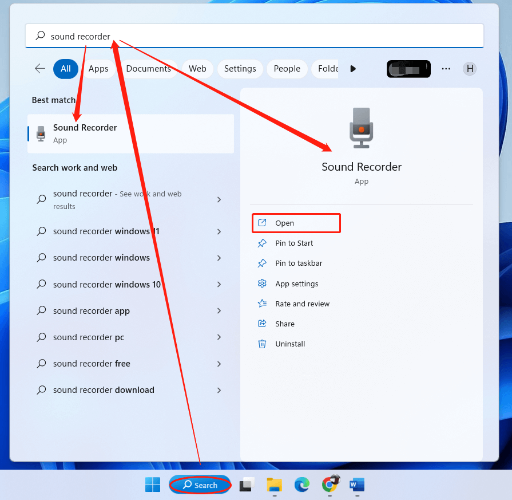Click the Windows Start button
This screenshot has width=512, height=500.
pos(152,485)
